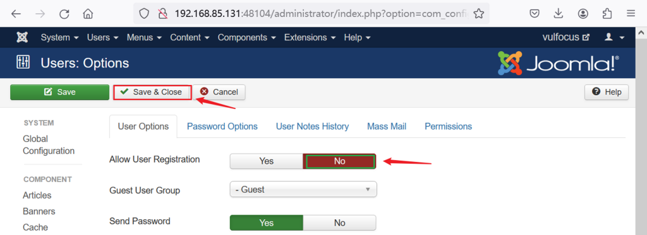Open the Content menu

(x=190, y=37)
